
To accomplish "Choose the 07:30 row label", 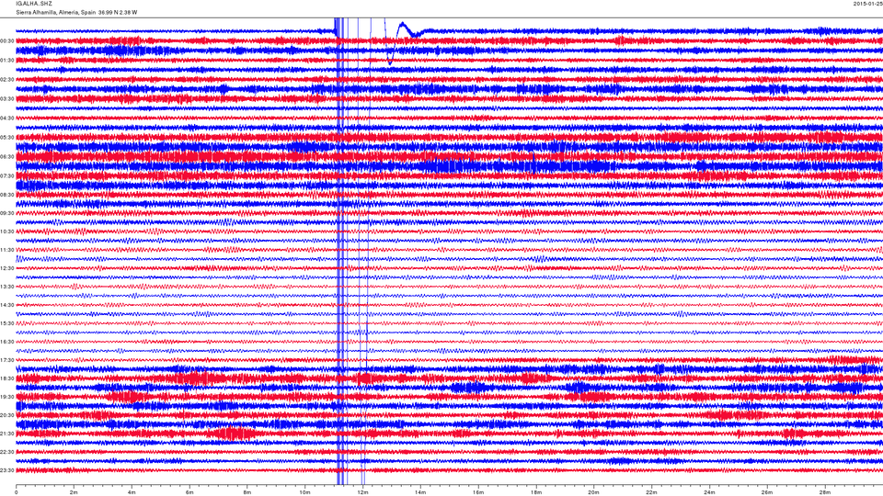I will 7,176.
